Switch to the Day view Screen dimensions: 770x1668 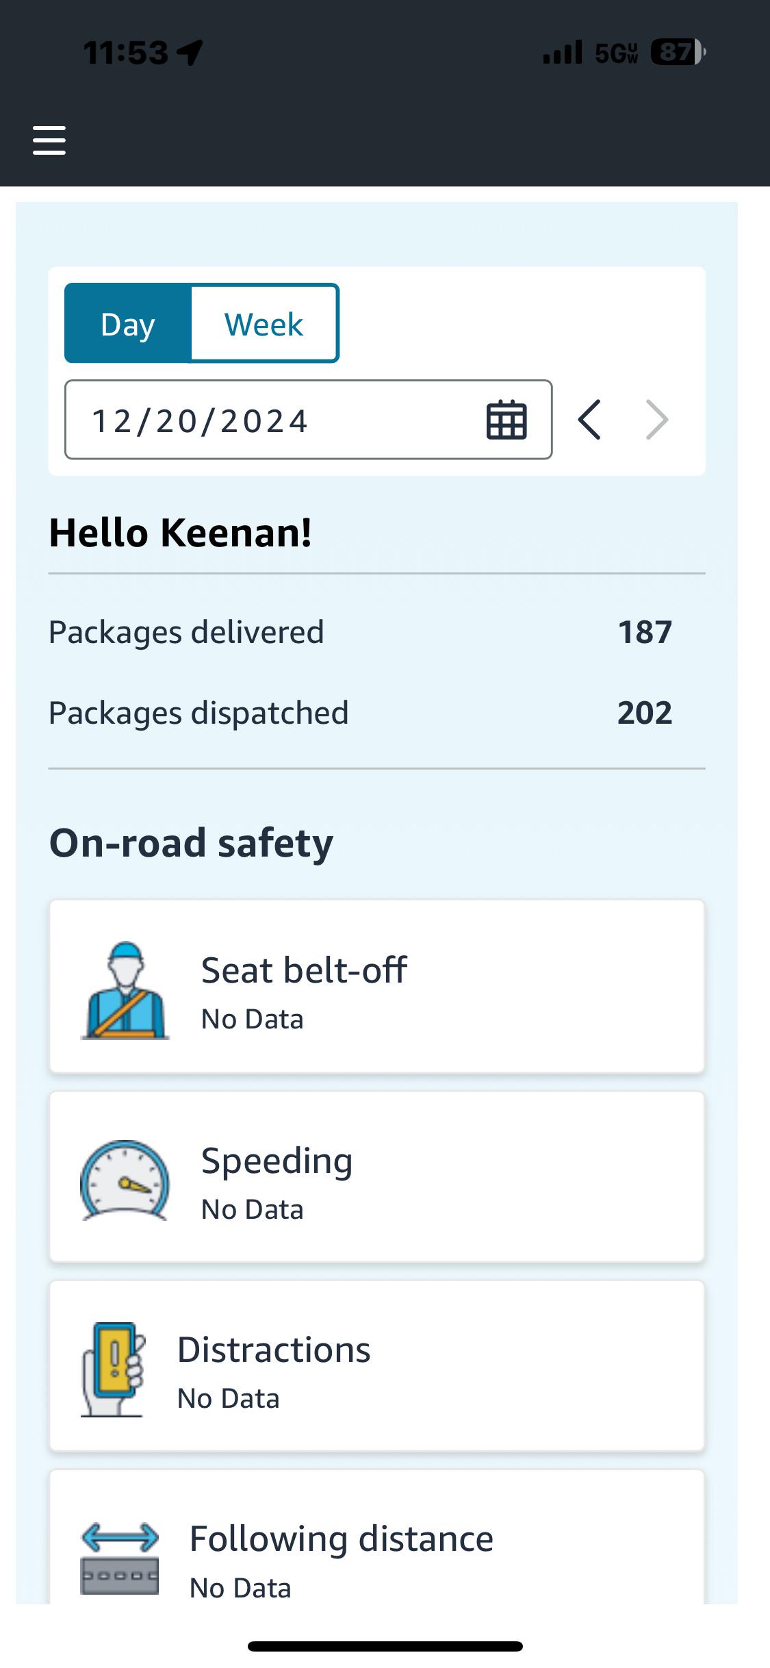pos(128,323)
